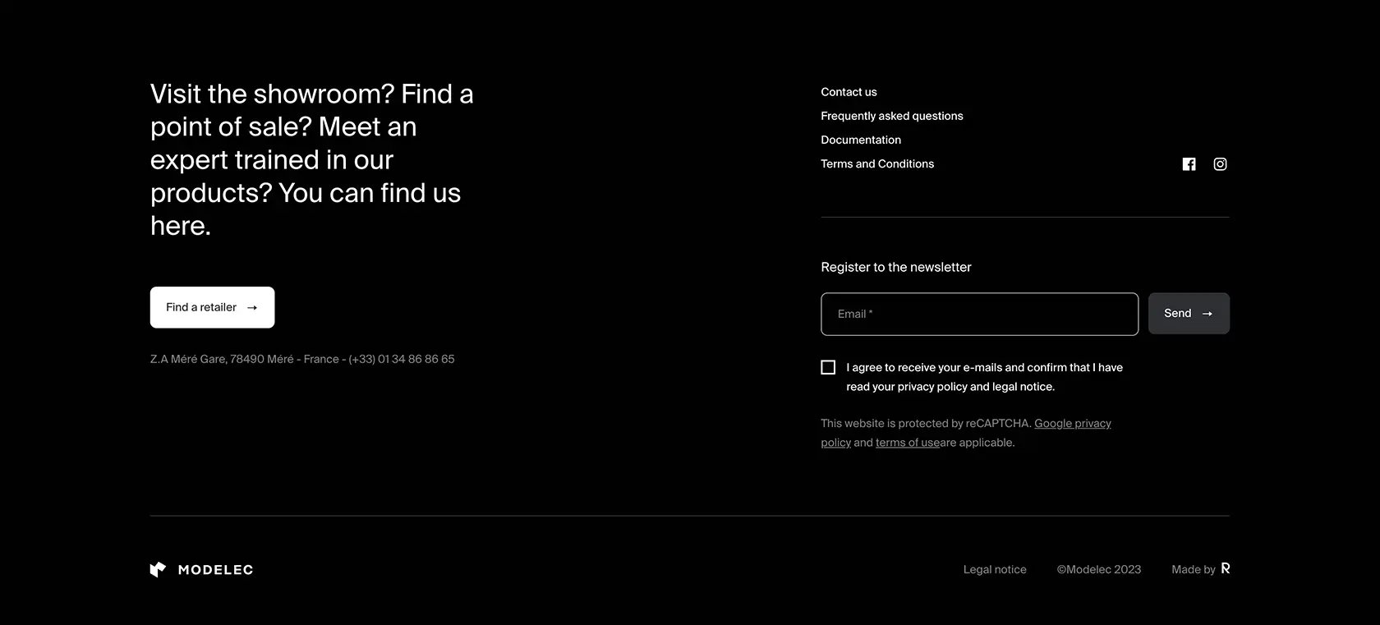Click the MODELEC wordmark text

[215, 570]
